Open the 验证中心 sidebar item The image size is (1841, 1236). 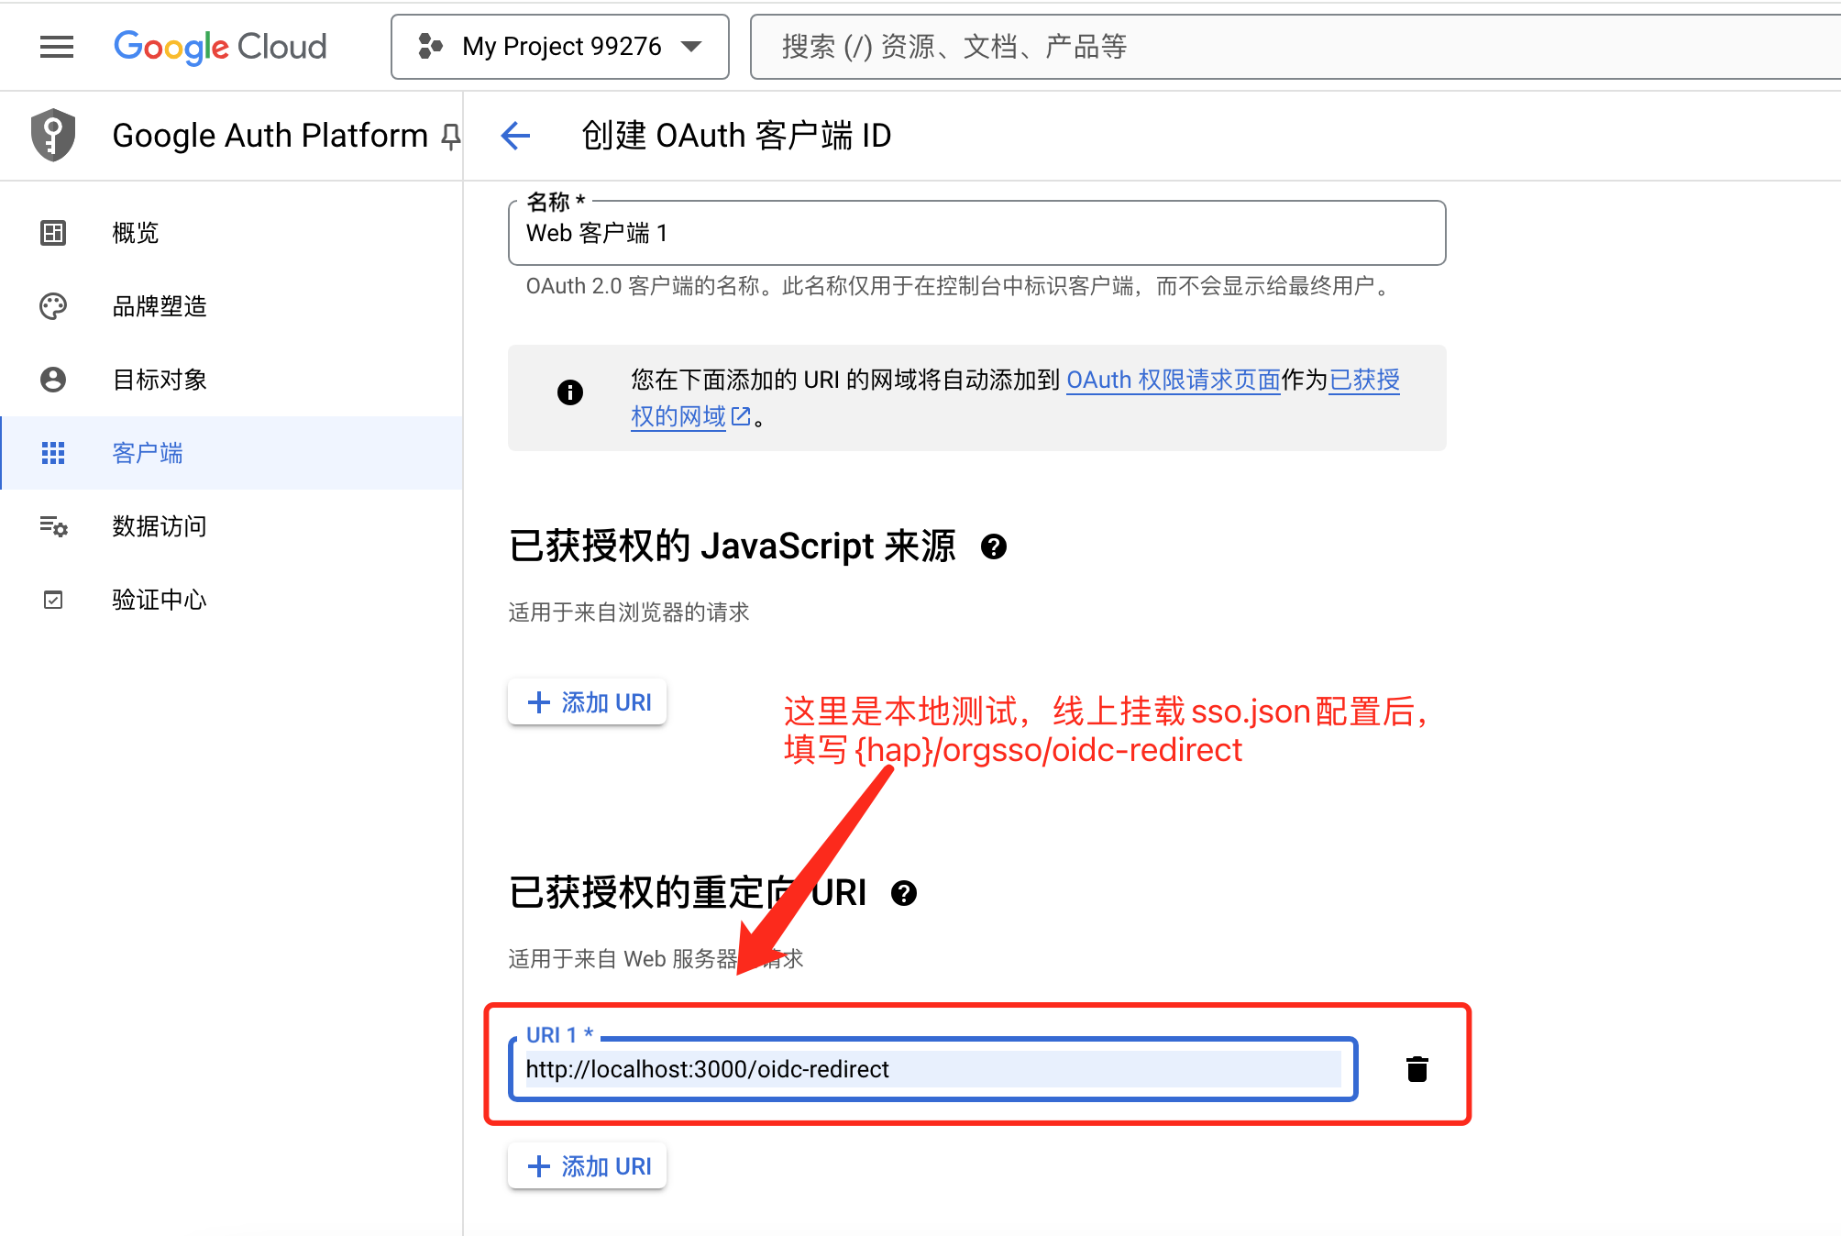coord(231,600)
